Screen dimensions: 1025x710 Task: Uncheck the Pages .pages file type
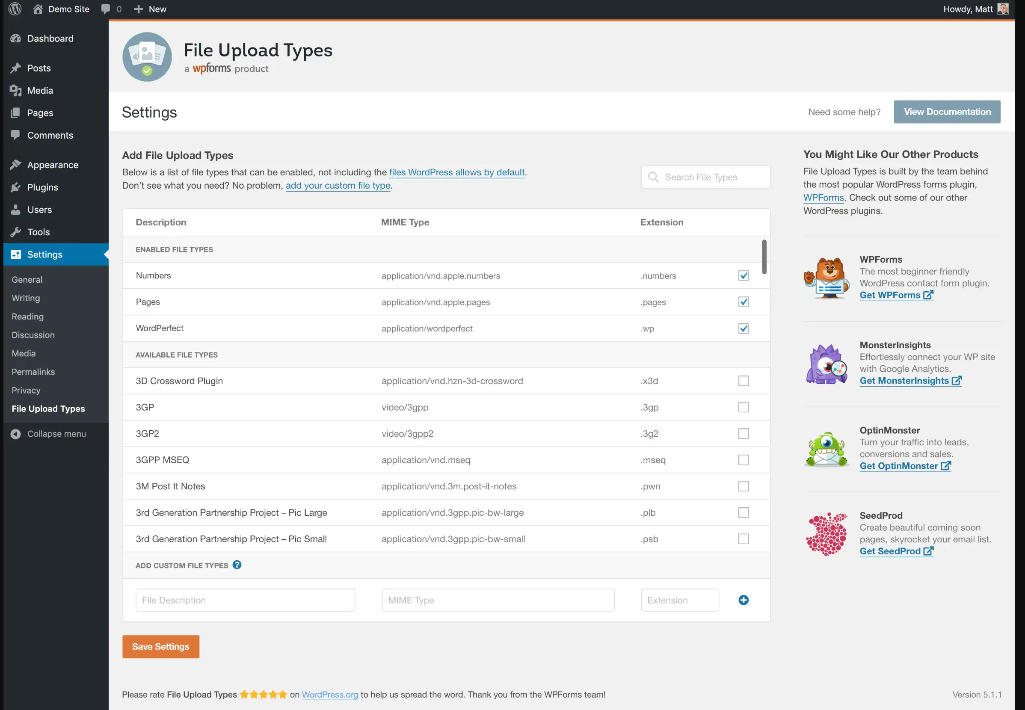744,302
